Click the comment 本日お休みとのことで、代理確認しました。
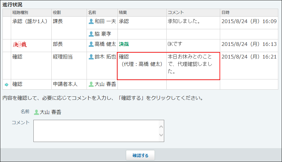Screen dimensions: 282x162 click(190, 64)
